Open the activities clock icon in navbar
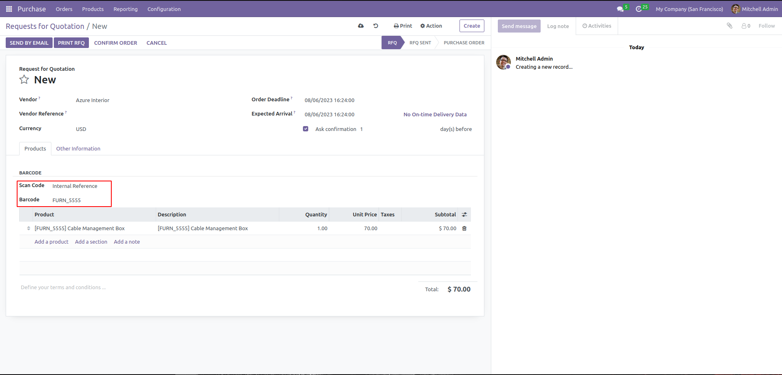 [x=638, y=9]
